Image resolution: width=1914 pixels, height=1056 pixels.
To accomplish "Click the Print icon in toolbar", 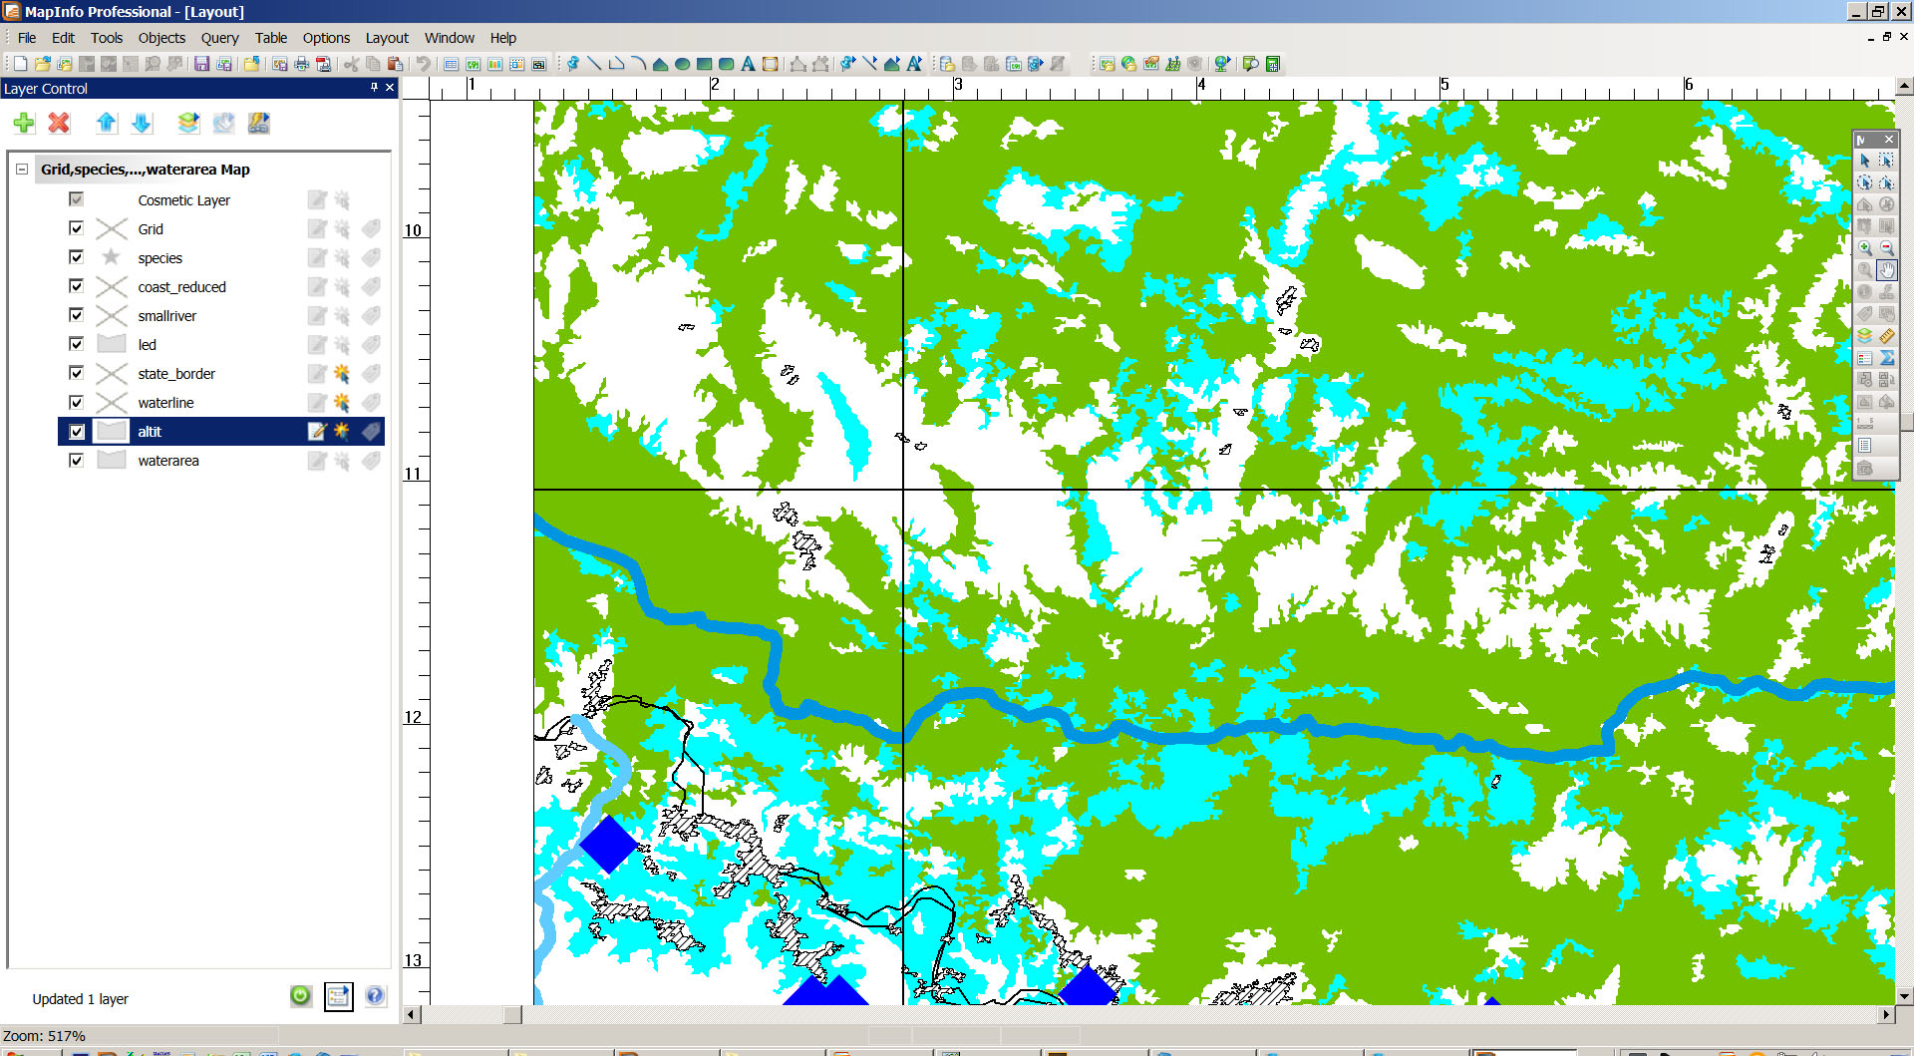I will coord(301,64).
